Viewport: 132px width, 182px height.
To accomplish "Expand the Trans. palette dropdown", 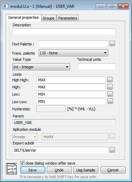I will pyautogui.click(x=73, y=53).
